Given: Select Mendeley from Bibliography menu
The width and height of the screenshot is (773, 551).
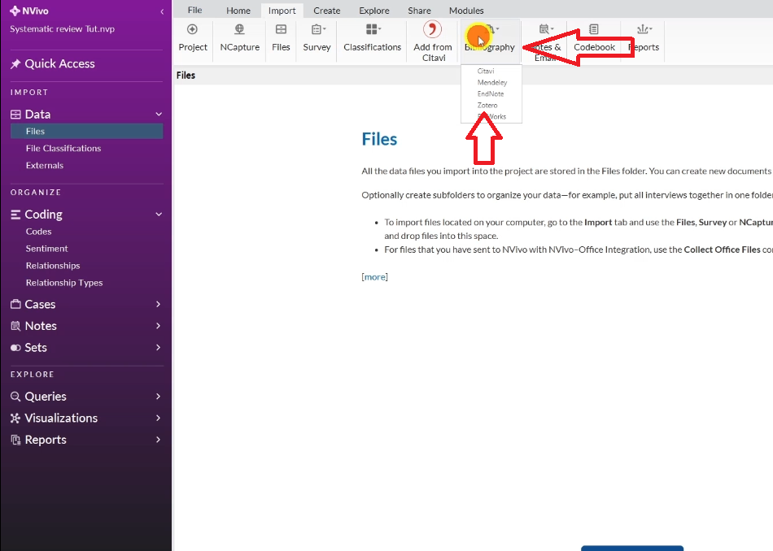Looking at the screenshot, I should click(492, 82).
